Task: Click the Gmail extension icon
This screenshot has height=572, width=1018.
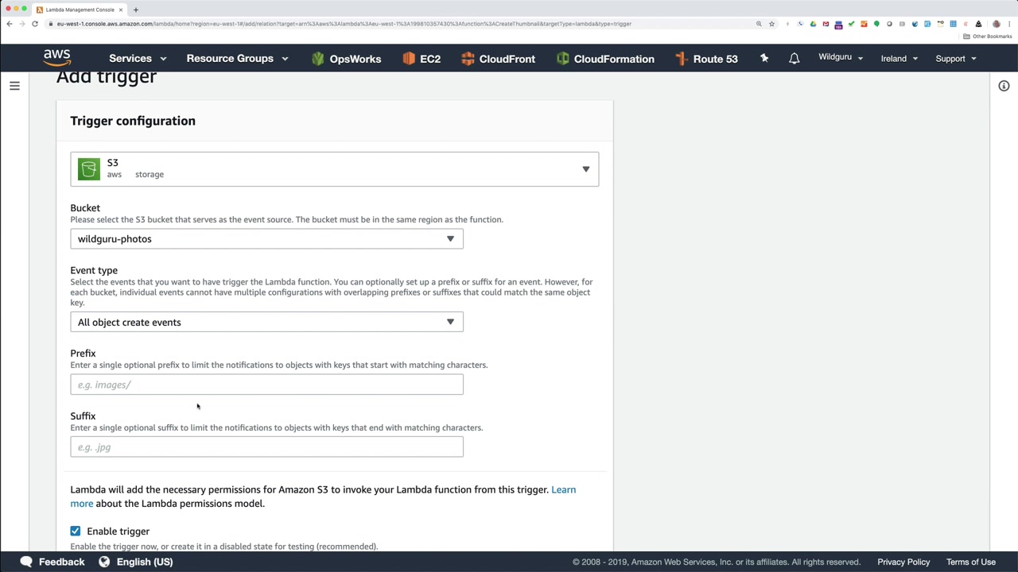Action: point(826,24)
